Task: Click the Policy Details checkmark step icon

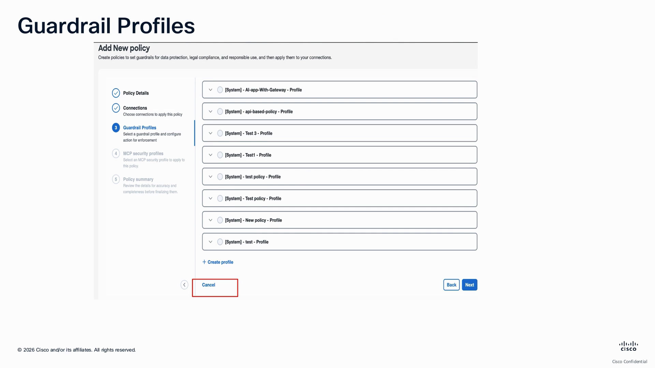Action: pyautogui.click(x=116, y=93)
